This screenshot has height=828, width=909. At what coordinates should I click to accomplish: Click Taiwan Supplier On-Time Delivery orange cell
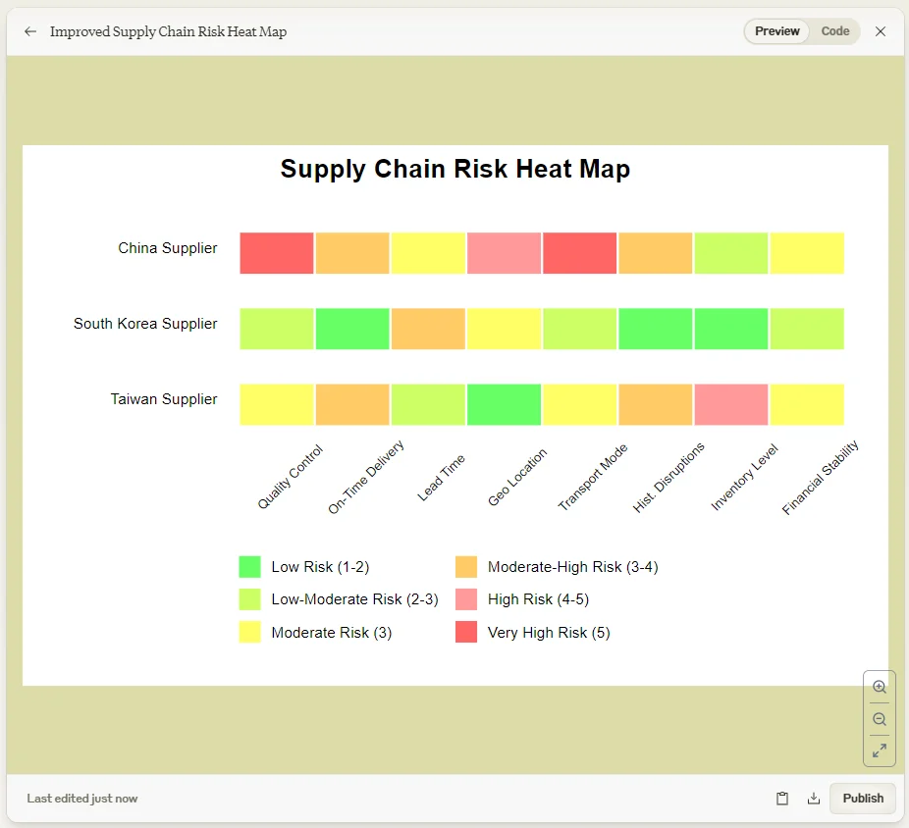(352, 404)
